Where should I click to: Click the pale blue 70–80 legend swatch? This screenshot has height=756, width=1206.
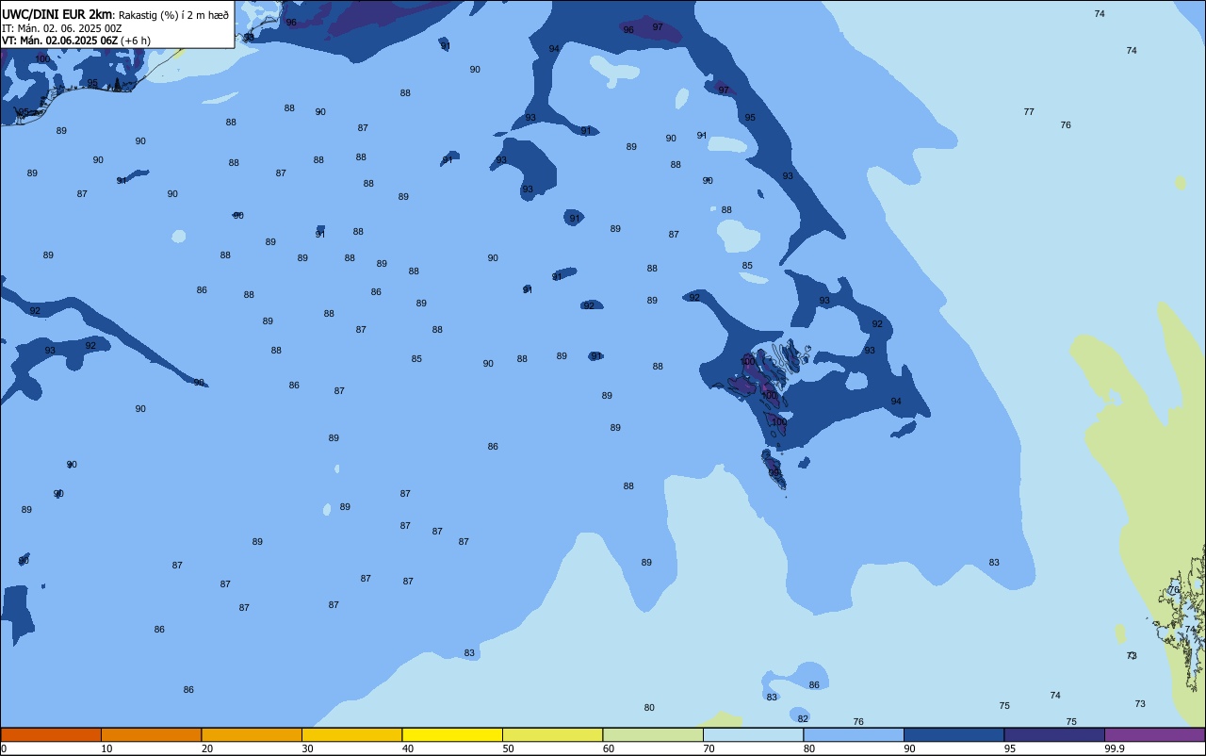753,734
